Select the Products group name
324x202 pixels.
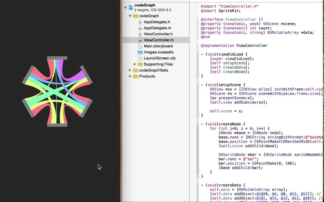point(147,76)
